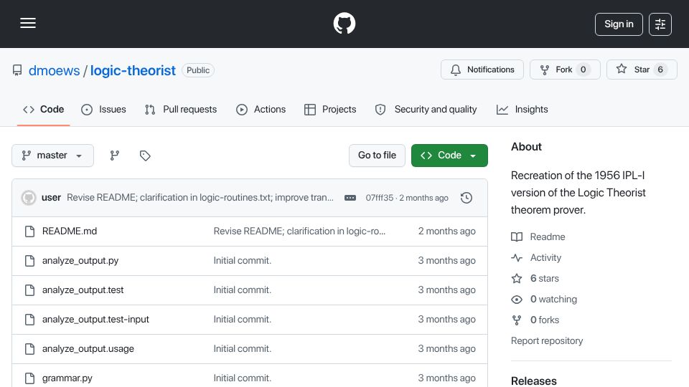Viewport: 689px width, 387px height.
Task: Expand the master branch dropdown
Action: (x=52, y=156)
